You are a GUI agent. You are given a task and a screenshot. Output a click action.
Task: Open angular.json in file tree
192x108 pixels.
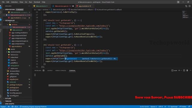[x=14, y=79]
